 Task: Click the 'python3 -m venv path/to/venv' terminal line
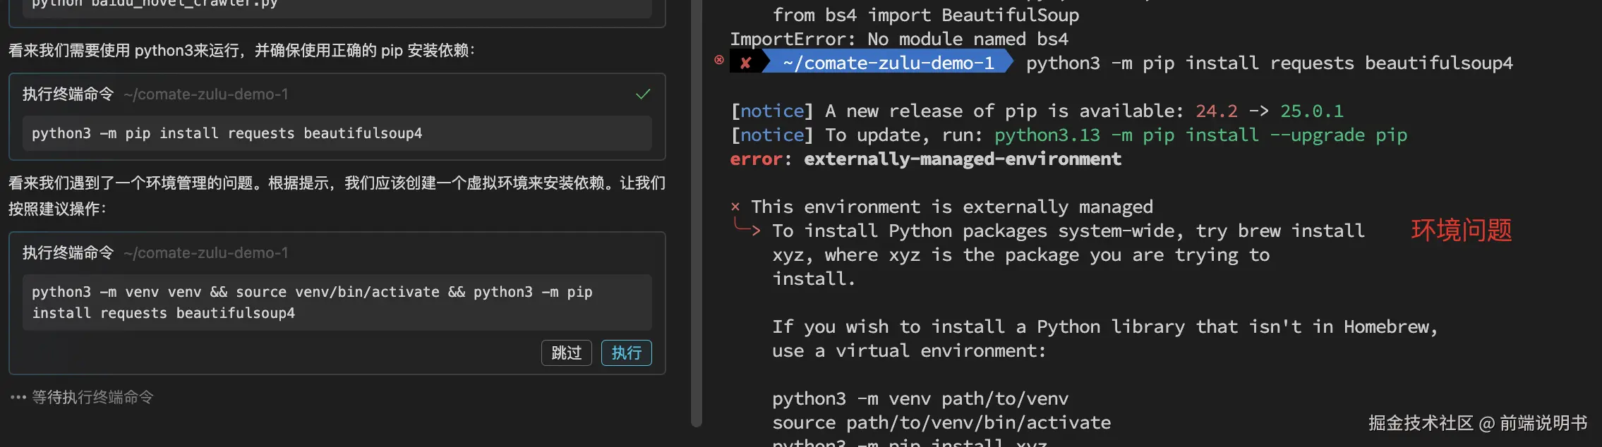(920, 398)
